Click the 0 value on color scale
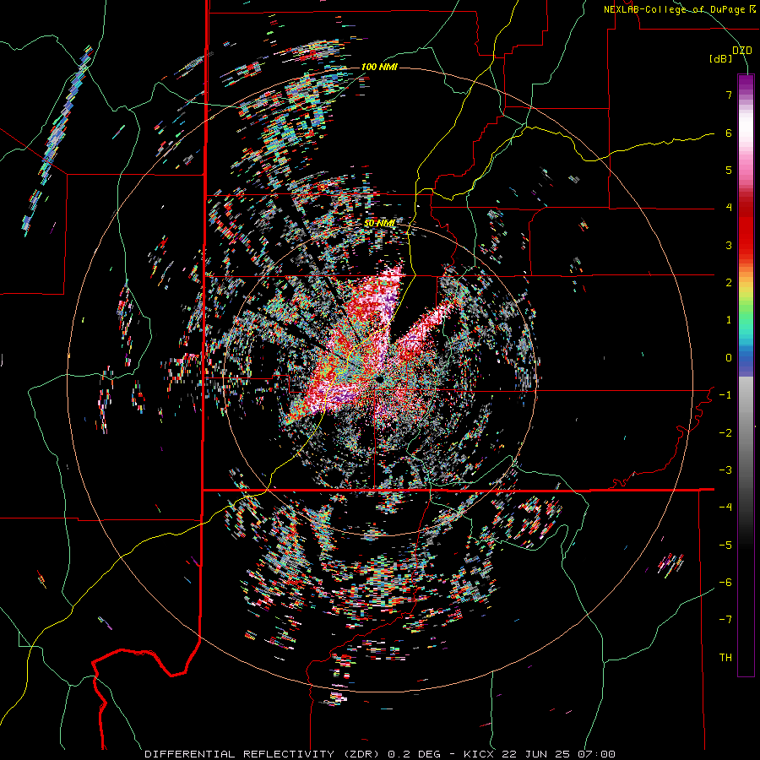The width and height of the screenshot is (760, 760). tap(729, 358)
